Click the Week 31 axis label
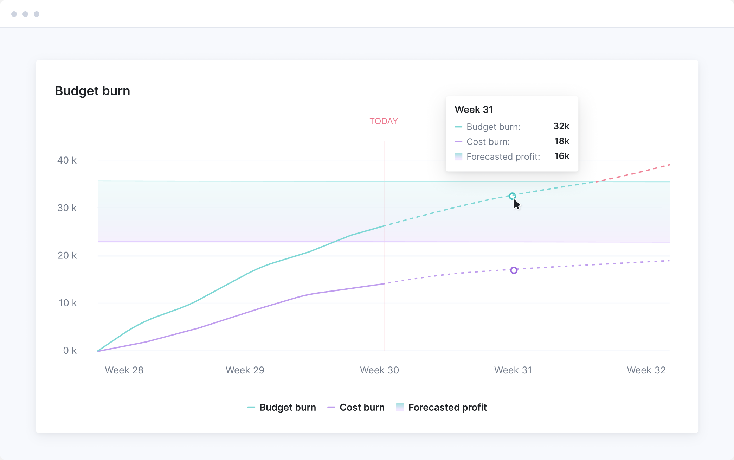Screen dimensions: 734x460 pyautogui.click(x=513, y=370)
